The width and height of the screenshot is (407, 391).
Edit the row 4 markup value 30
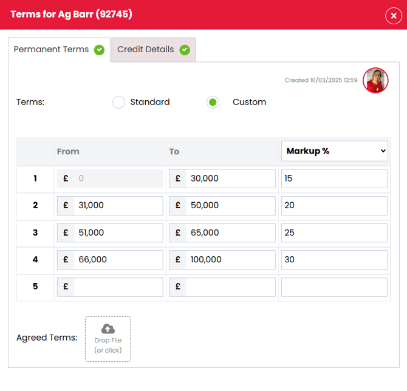(334, 260)
